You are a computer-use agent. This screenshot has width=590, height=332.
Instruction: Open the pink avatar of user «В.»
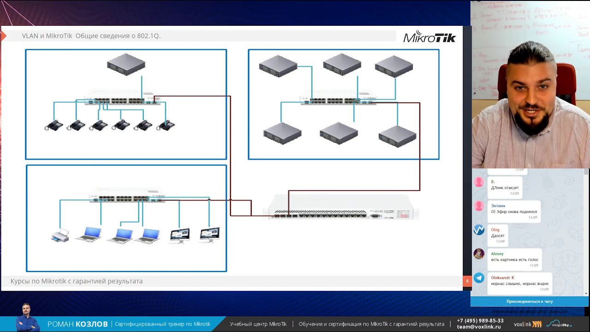click(x=479, y=182)
